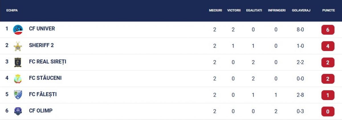Click the INFRINGERI column header

coord(277,10)
